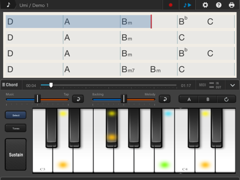This screenshot has width=240, height=180.
Task: Collapse panel with the down chevron
Action: pyautogui.click(x=232, y=85)
